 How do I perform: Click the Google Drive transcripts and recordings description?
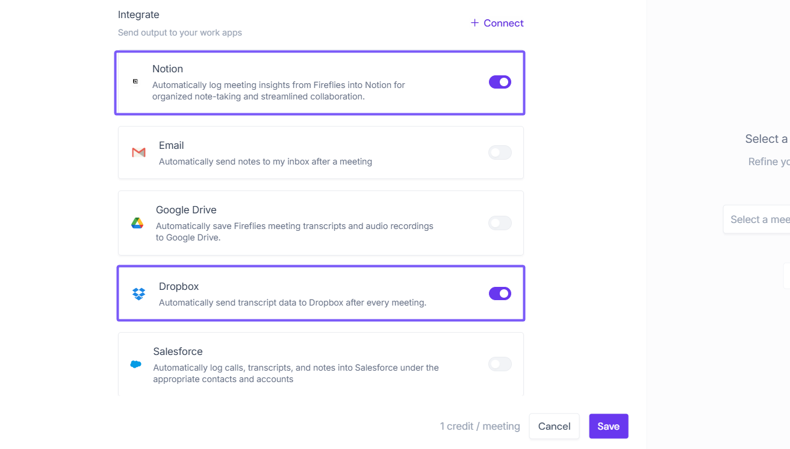pos(294,231)
